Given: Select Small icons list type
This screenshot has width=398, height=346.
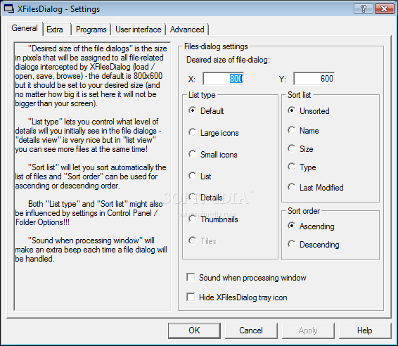Looking at the screenshot, I should pyautogui.click(x=213, y=154).
